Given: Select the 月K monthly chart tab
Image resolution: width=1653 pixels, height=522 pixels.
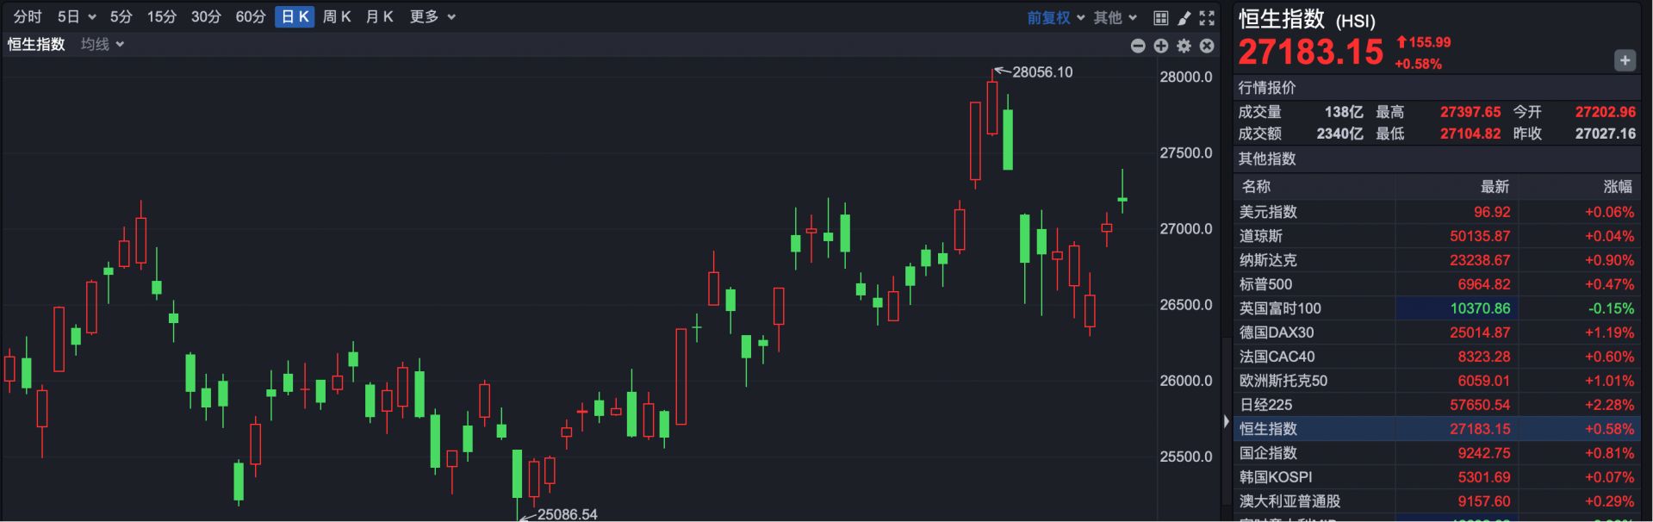Looking at the screenshot, I should point(380,17).
